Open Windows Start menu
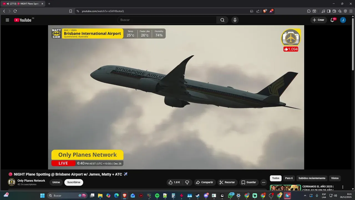355x200 pixels. click(42, 196)
